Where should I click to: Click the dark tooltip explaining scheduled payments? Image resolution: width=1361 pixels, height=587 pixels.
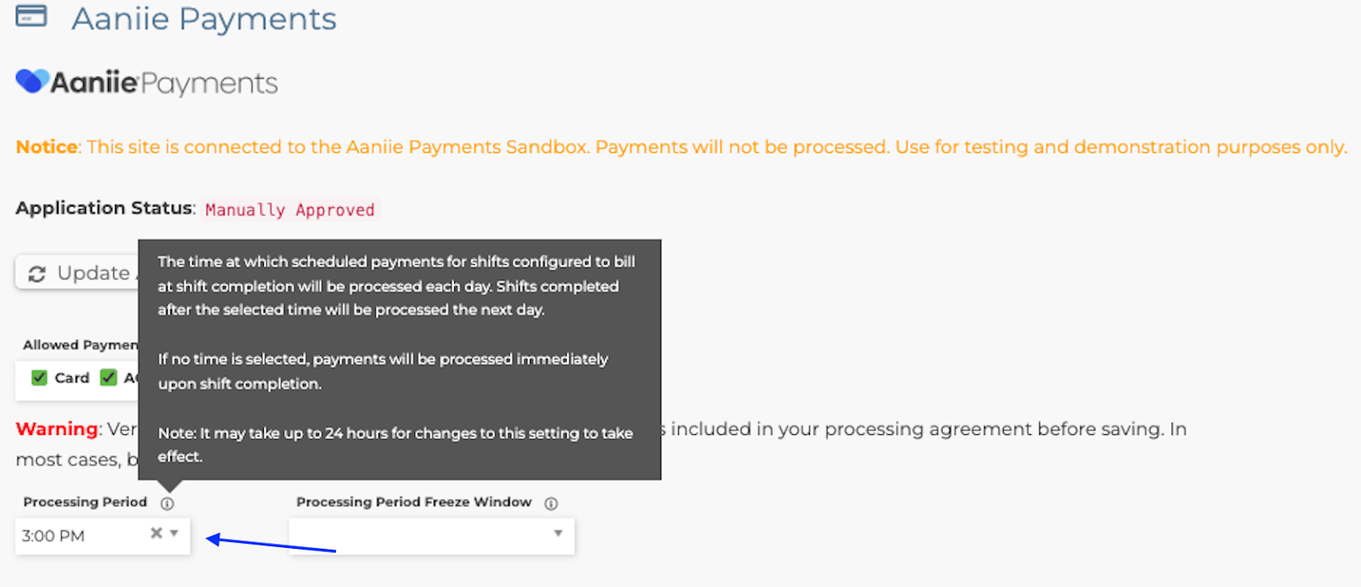(399, 358)
